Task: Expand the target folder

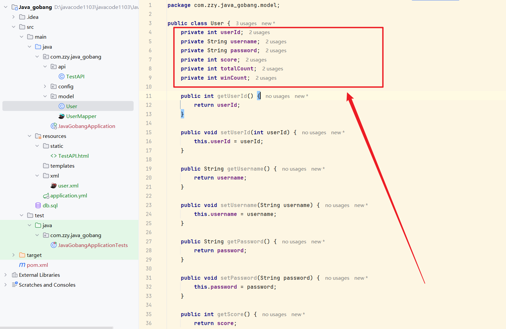Action: pyautogui.click(x=14, y=255)
